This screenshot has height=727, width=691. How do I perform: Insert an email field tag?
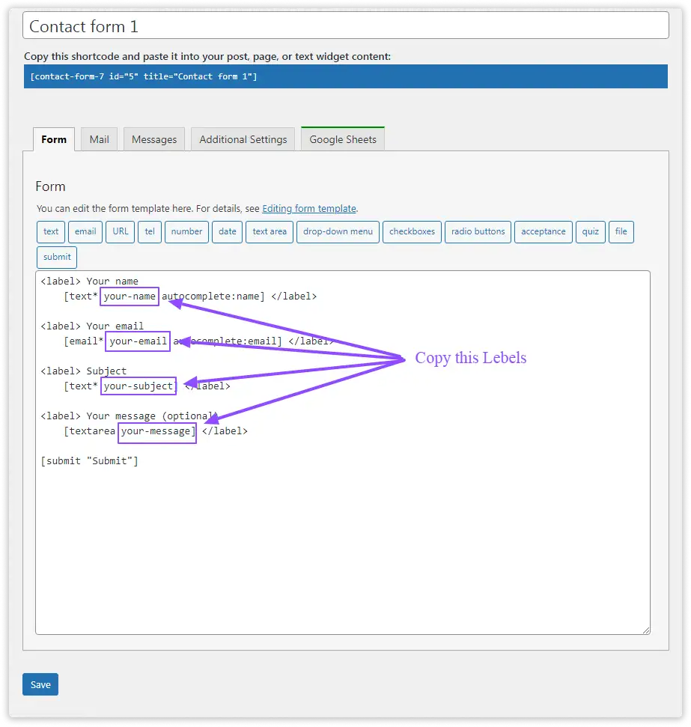[85, 232]
